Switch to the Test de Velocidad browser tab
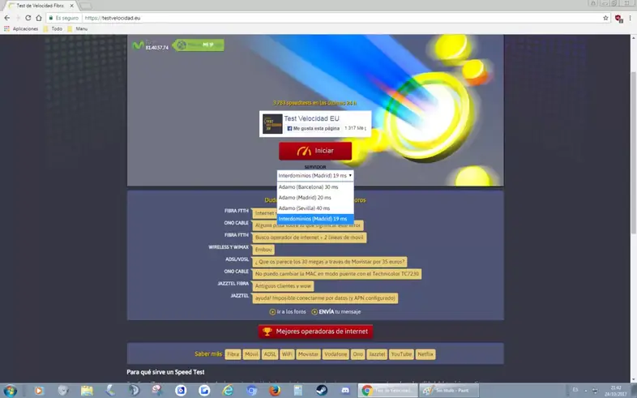 41,6
